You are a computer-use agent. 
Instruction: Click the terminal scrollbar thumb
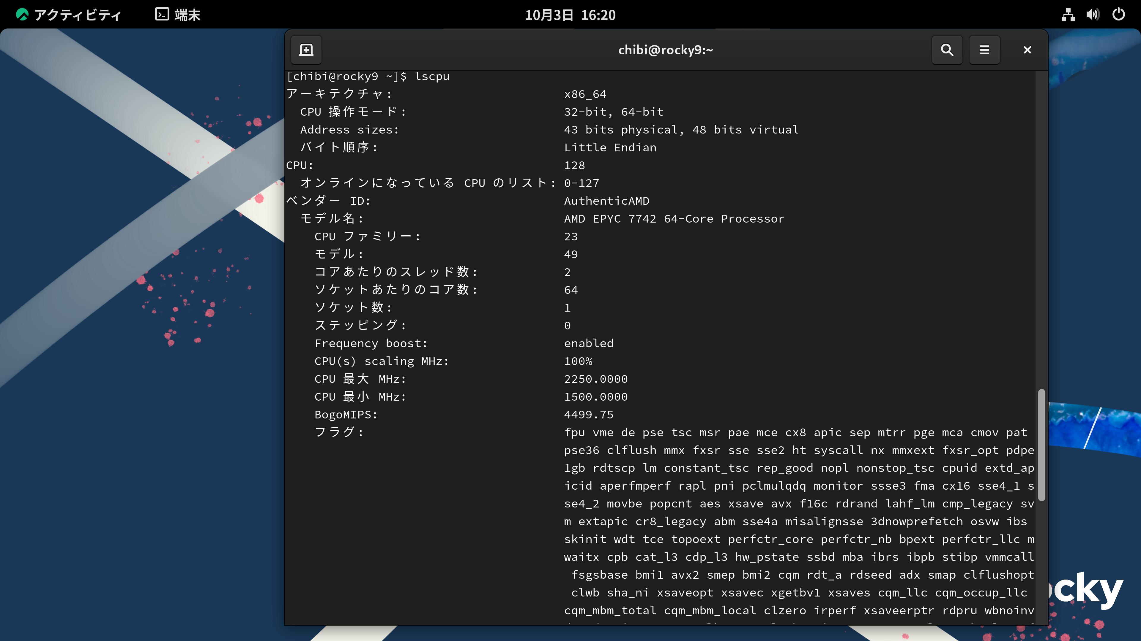1041,445
